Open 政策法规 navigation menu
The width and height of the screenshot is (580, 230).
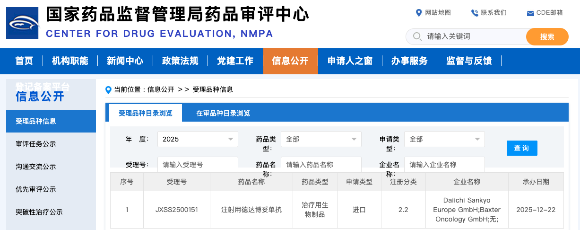click(180, 61)
